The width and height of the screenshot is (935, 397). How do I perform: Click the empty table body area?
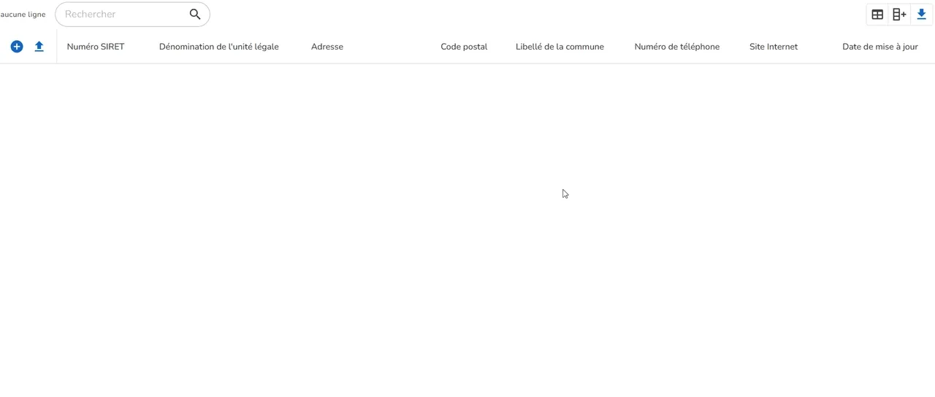467,230
